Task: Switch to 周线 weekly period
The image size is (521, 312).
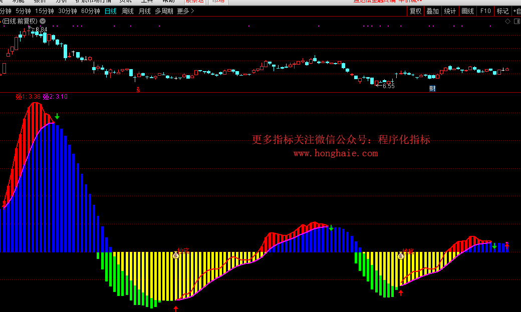Action: (x=128, y=11)
